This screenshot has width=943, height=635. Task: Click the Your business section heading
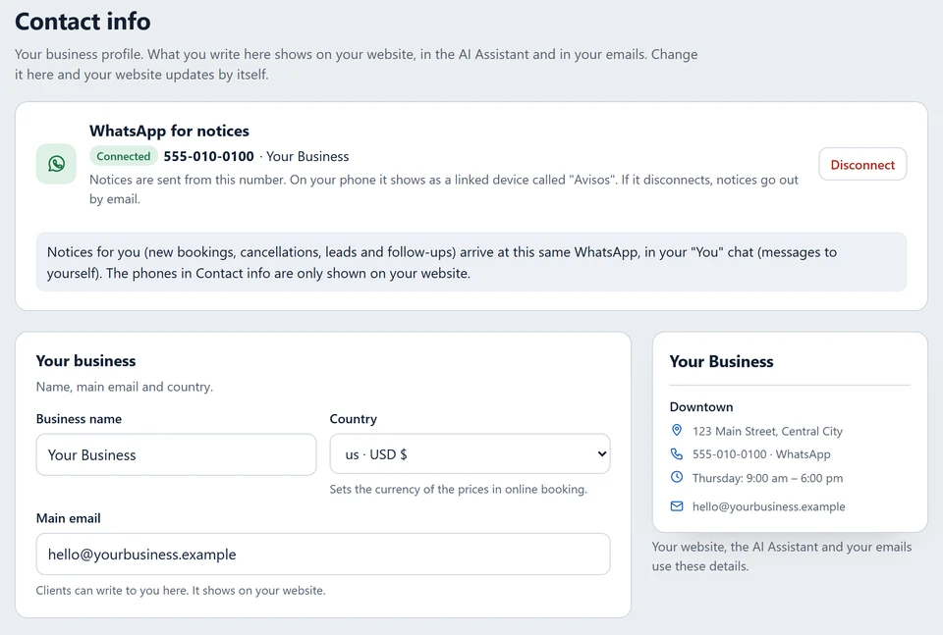86,361
